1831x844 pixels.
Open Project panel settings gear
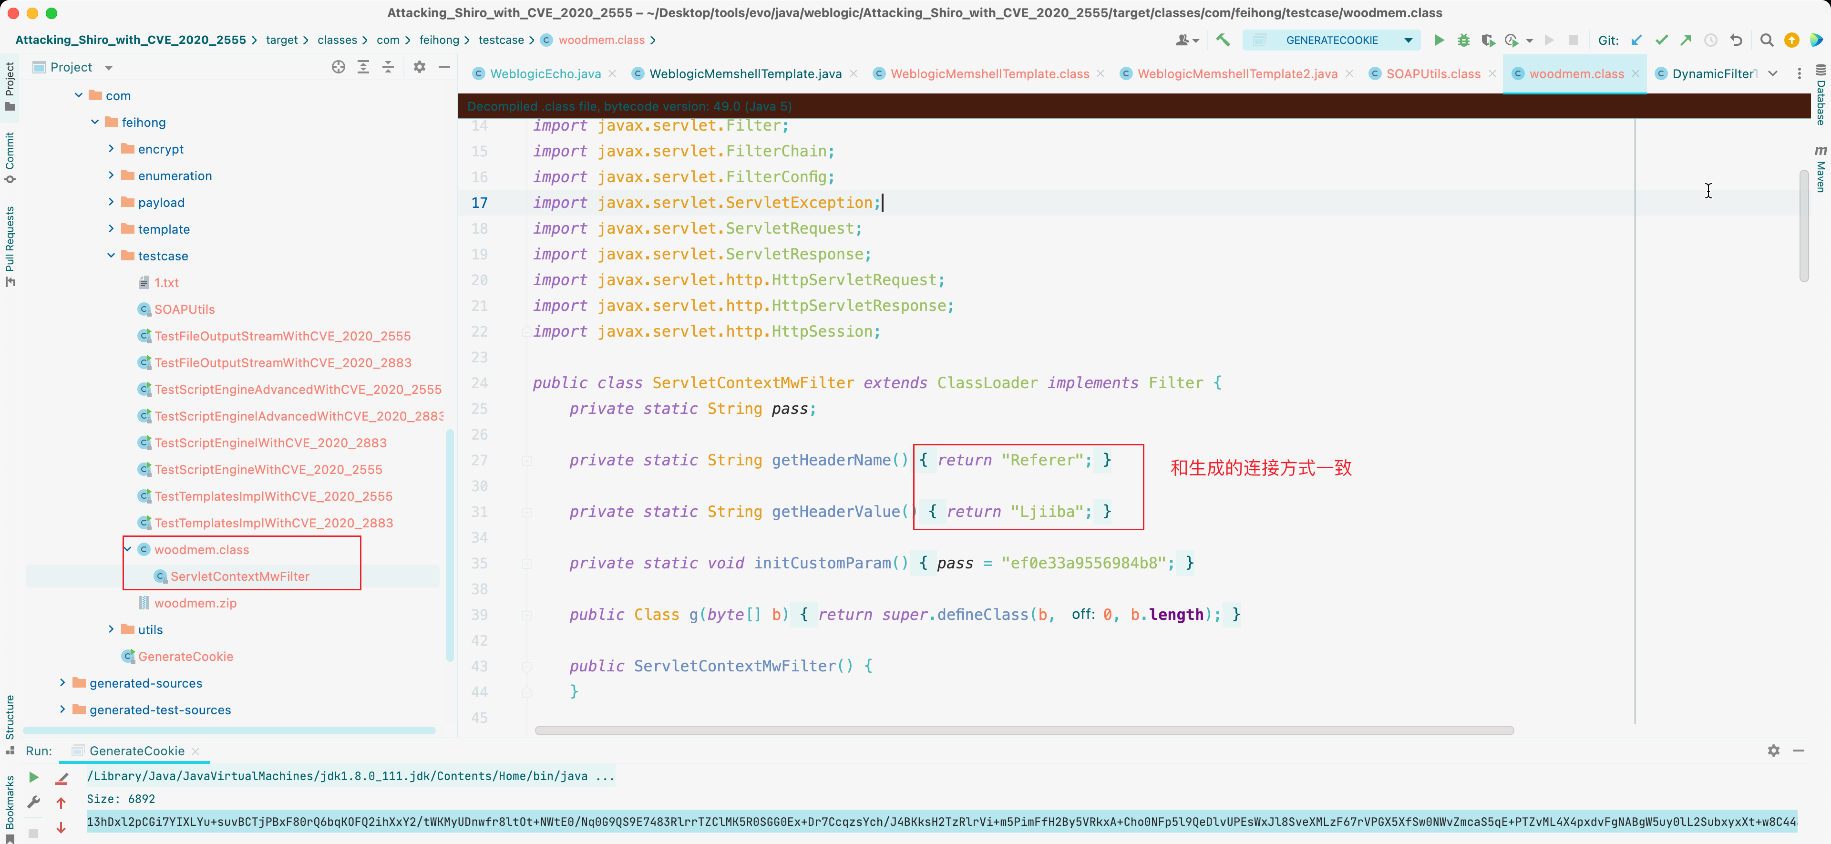(420, 67)
